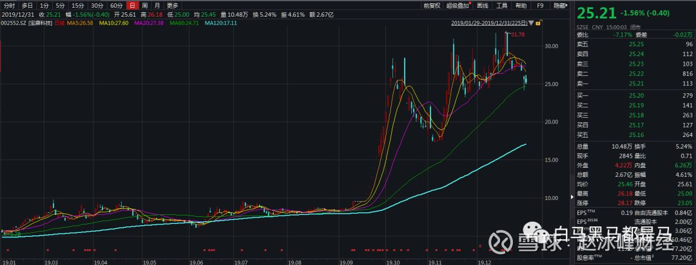
Task: Click the 卖二 price 25.22
Action: pos(635,73)
